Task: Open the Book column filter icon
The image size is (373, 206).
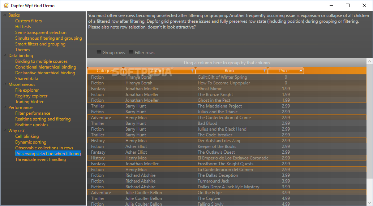Action: pyautogui.click(x=264, y=71)
